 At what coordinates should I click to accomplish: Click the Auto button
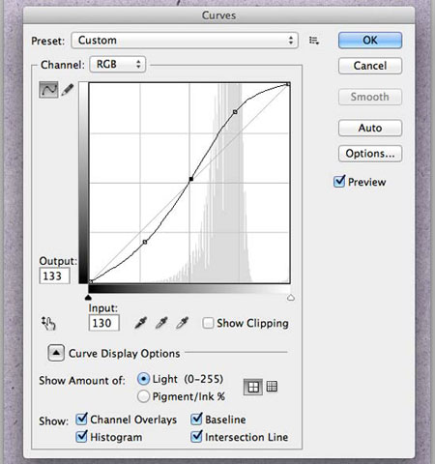pyautogui.click(x=370, y=128)
